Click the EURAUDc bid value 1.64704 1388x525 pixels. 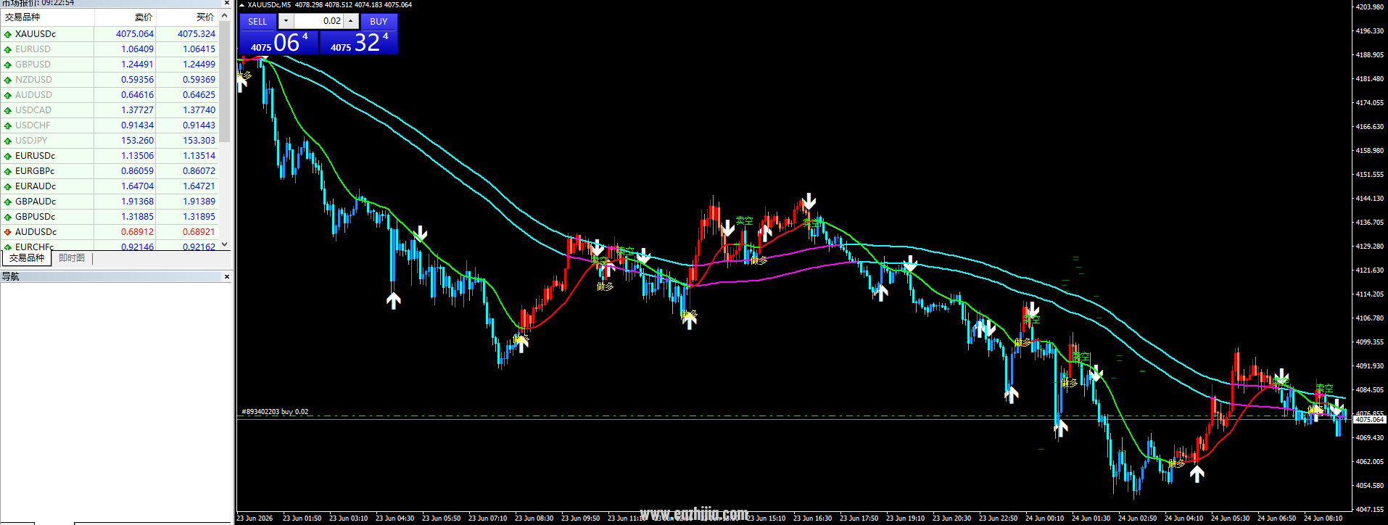138,186
